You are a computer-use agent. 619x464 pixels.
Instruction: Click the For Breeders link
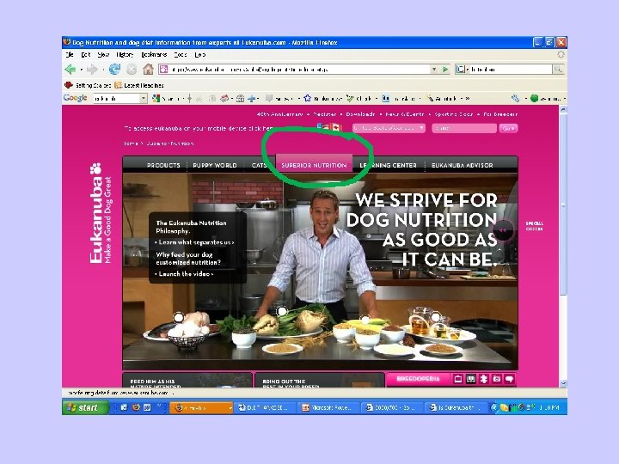[x=500, y=114]
